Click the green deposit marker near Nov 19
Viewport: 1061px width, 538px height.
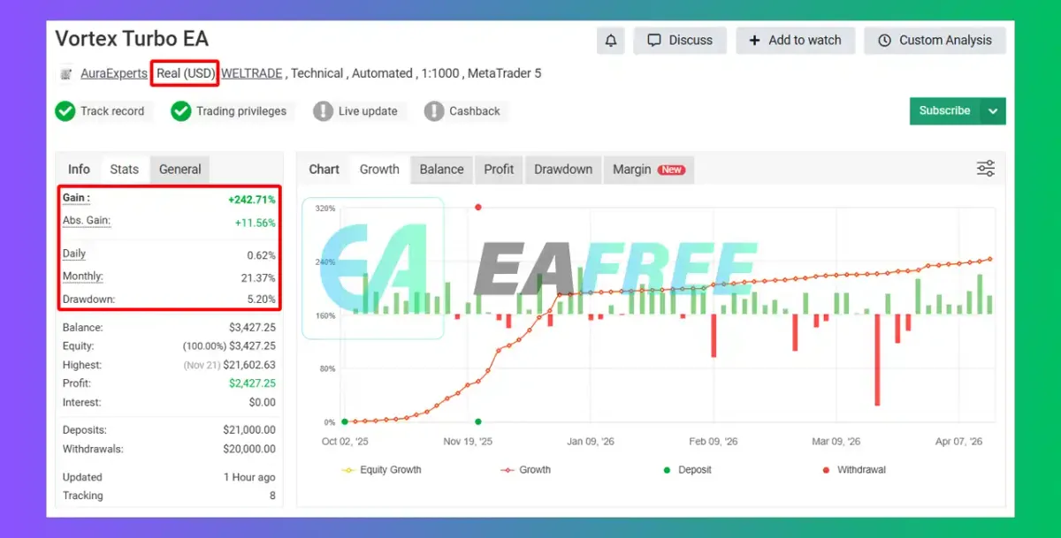pyautogui.click(x=478, y=421)
